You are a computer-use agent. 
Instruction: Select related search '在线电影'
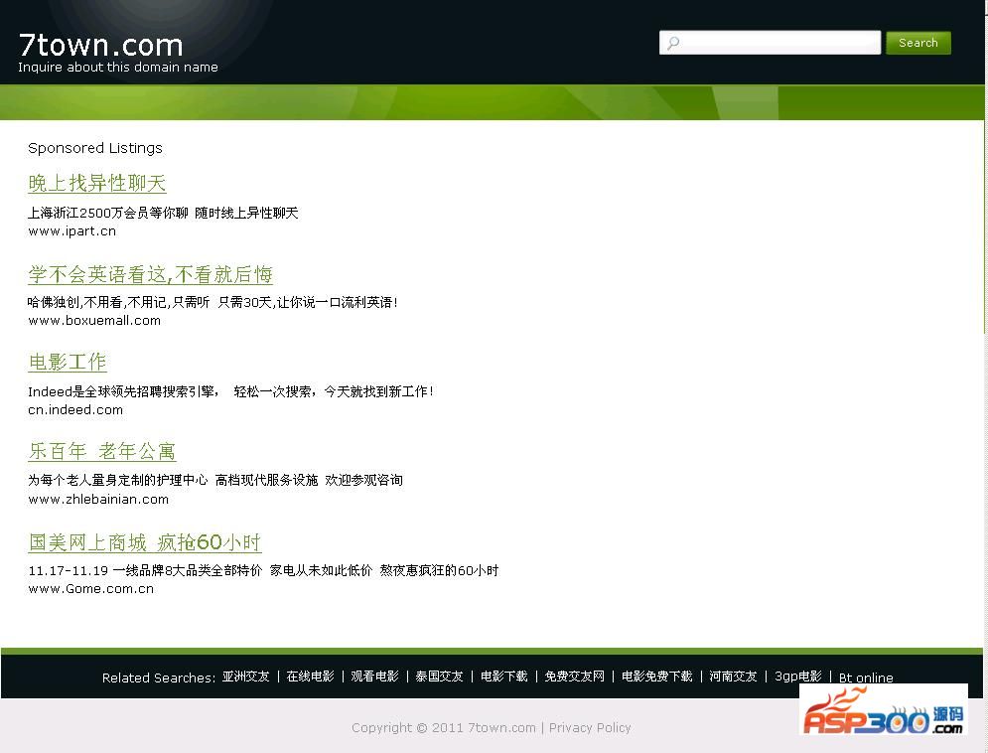(x=310, y=677)
